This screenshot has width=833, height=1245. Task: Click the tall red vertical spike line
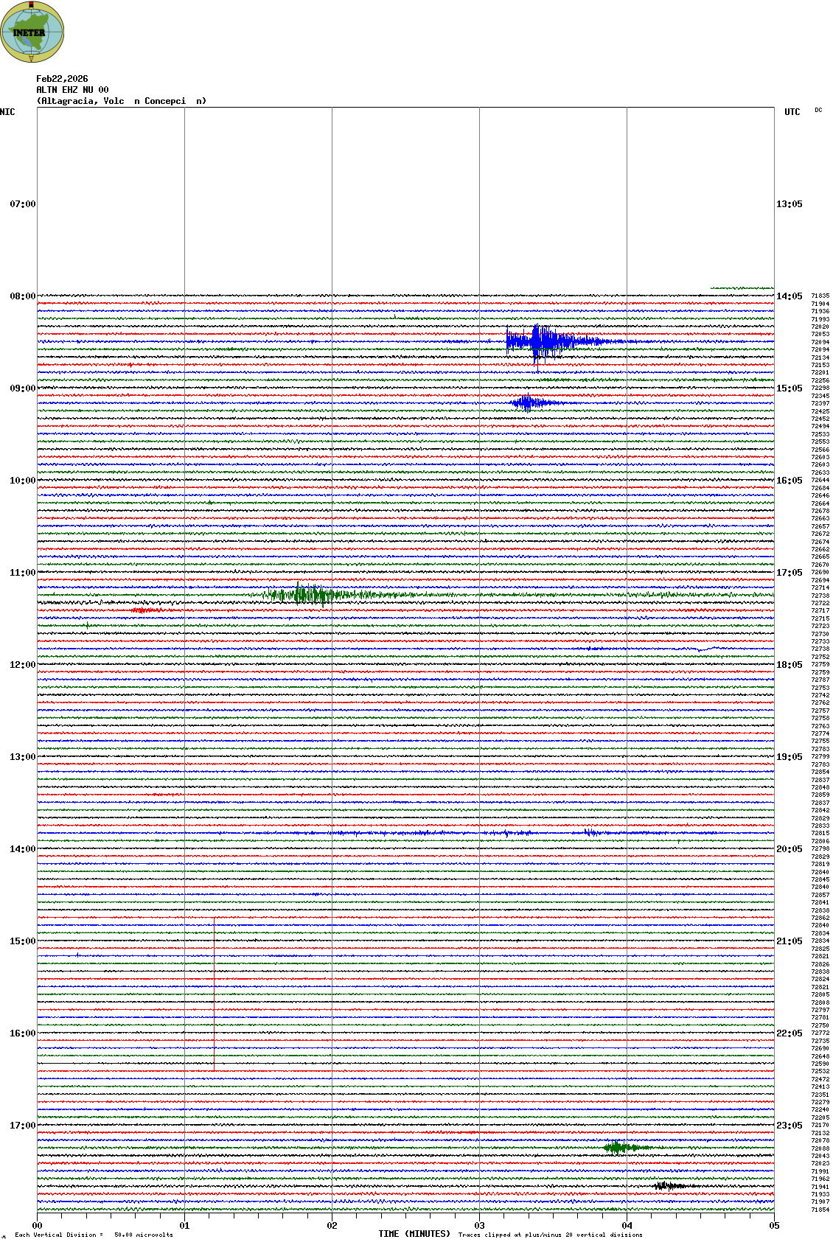coord(215,994)
